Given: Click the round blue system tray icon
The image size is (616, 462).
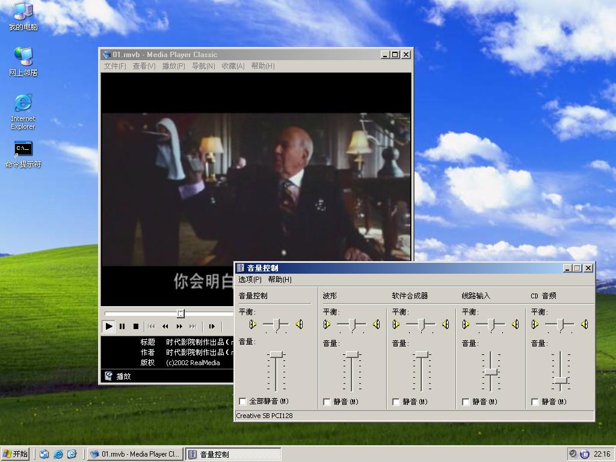Looking at the screenshot, I should tap(584, 454).
